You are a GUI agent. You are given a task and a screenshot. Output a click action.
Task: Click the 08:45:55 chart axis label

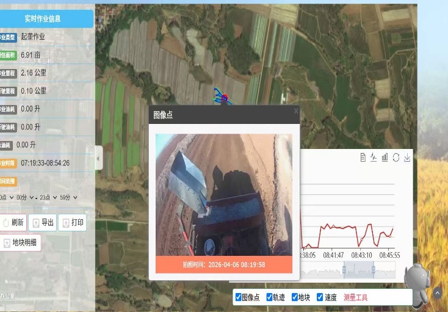(x=389, y=255)
